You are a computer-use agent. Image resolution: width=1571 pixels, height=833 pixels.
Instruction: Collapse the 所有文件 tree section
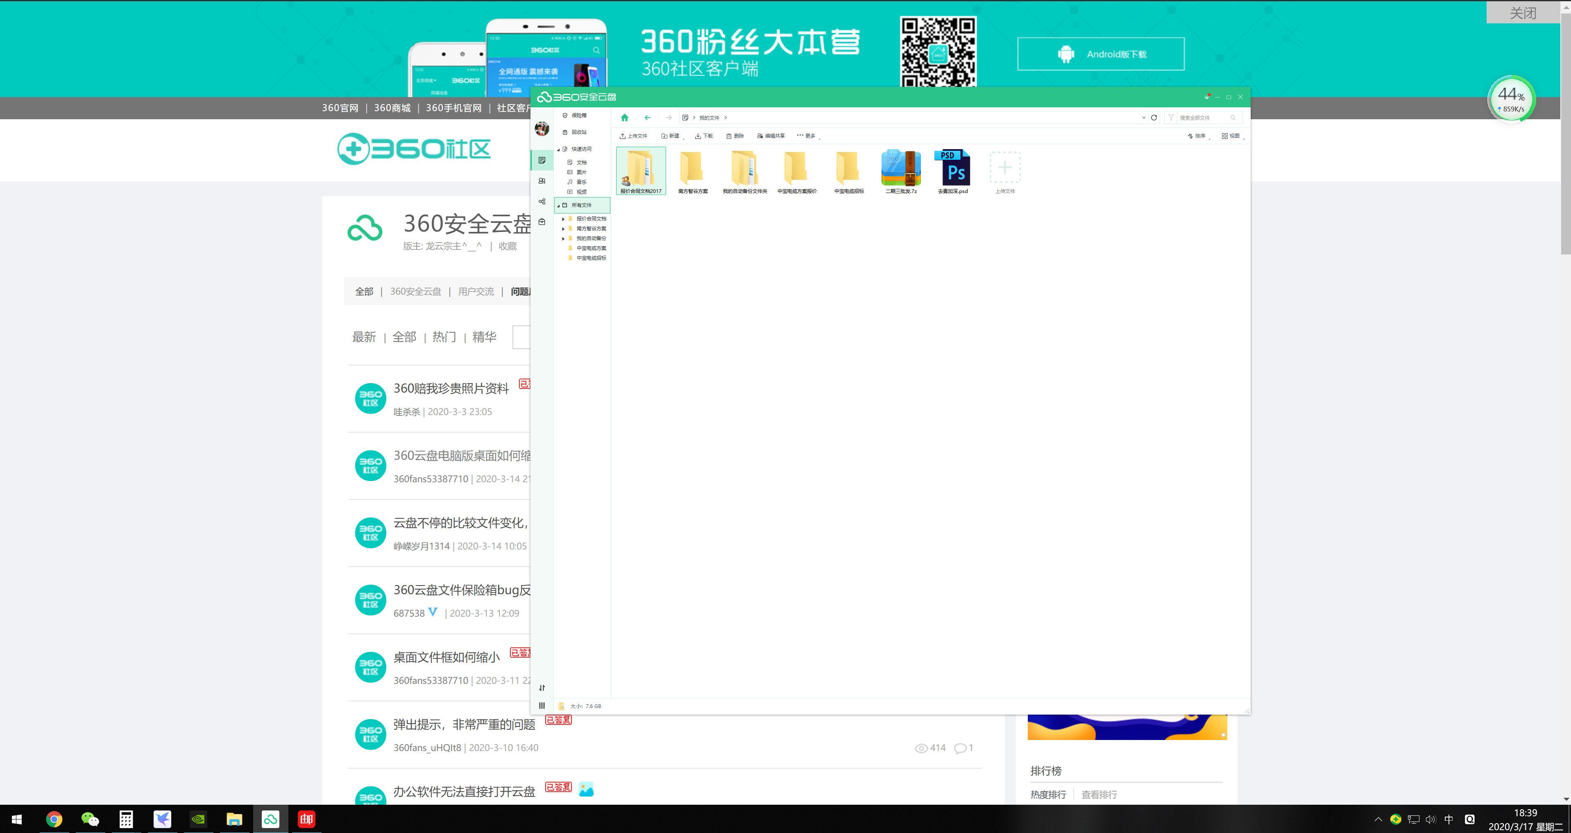tap(558, 206)
